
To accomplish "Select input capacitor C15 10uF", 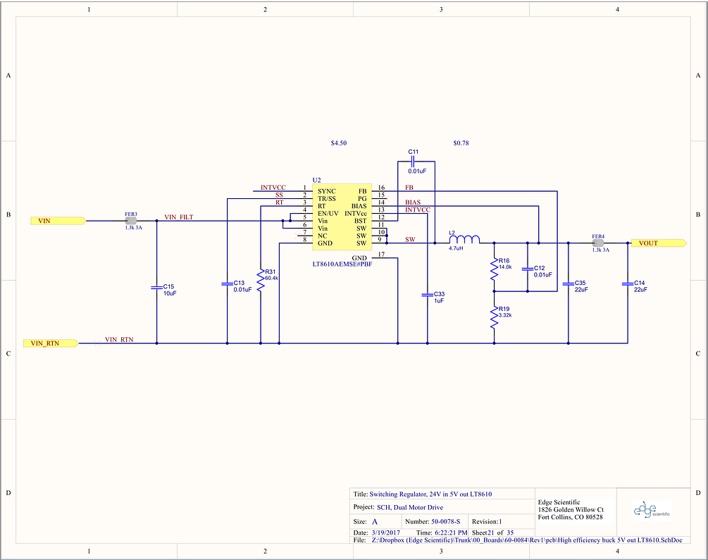I will click(x=156, y=287).
